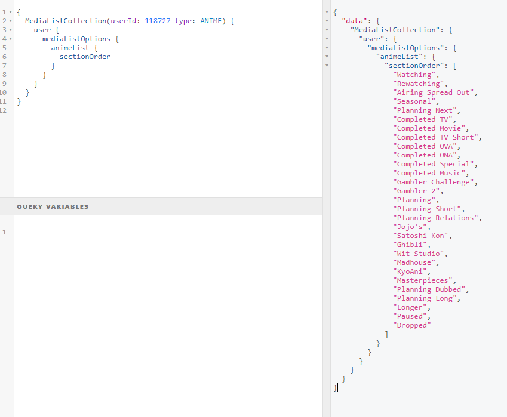The height and width of the screenshot is (417, 507).
Task: Collapse the result "animeList" fold arrow
Action: [x=327, y=57]
